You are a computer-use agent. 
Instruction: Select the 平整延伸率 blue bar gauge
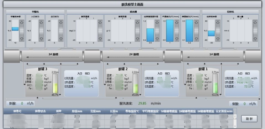tap(15, 29)
